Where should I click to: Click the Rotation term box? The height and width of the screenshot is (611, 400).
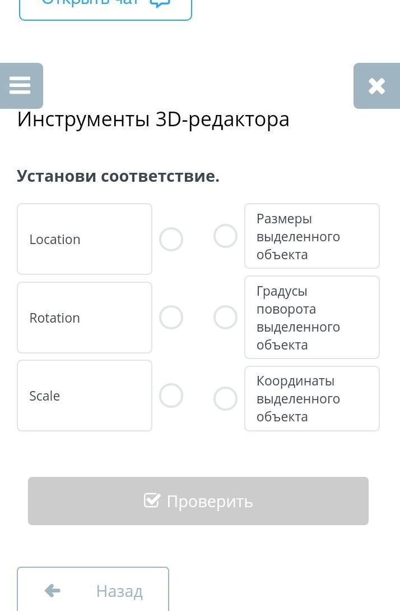[x=85, y=318]
